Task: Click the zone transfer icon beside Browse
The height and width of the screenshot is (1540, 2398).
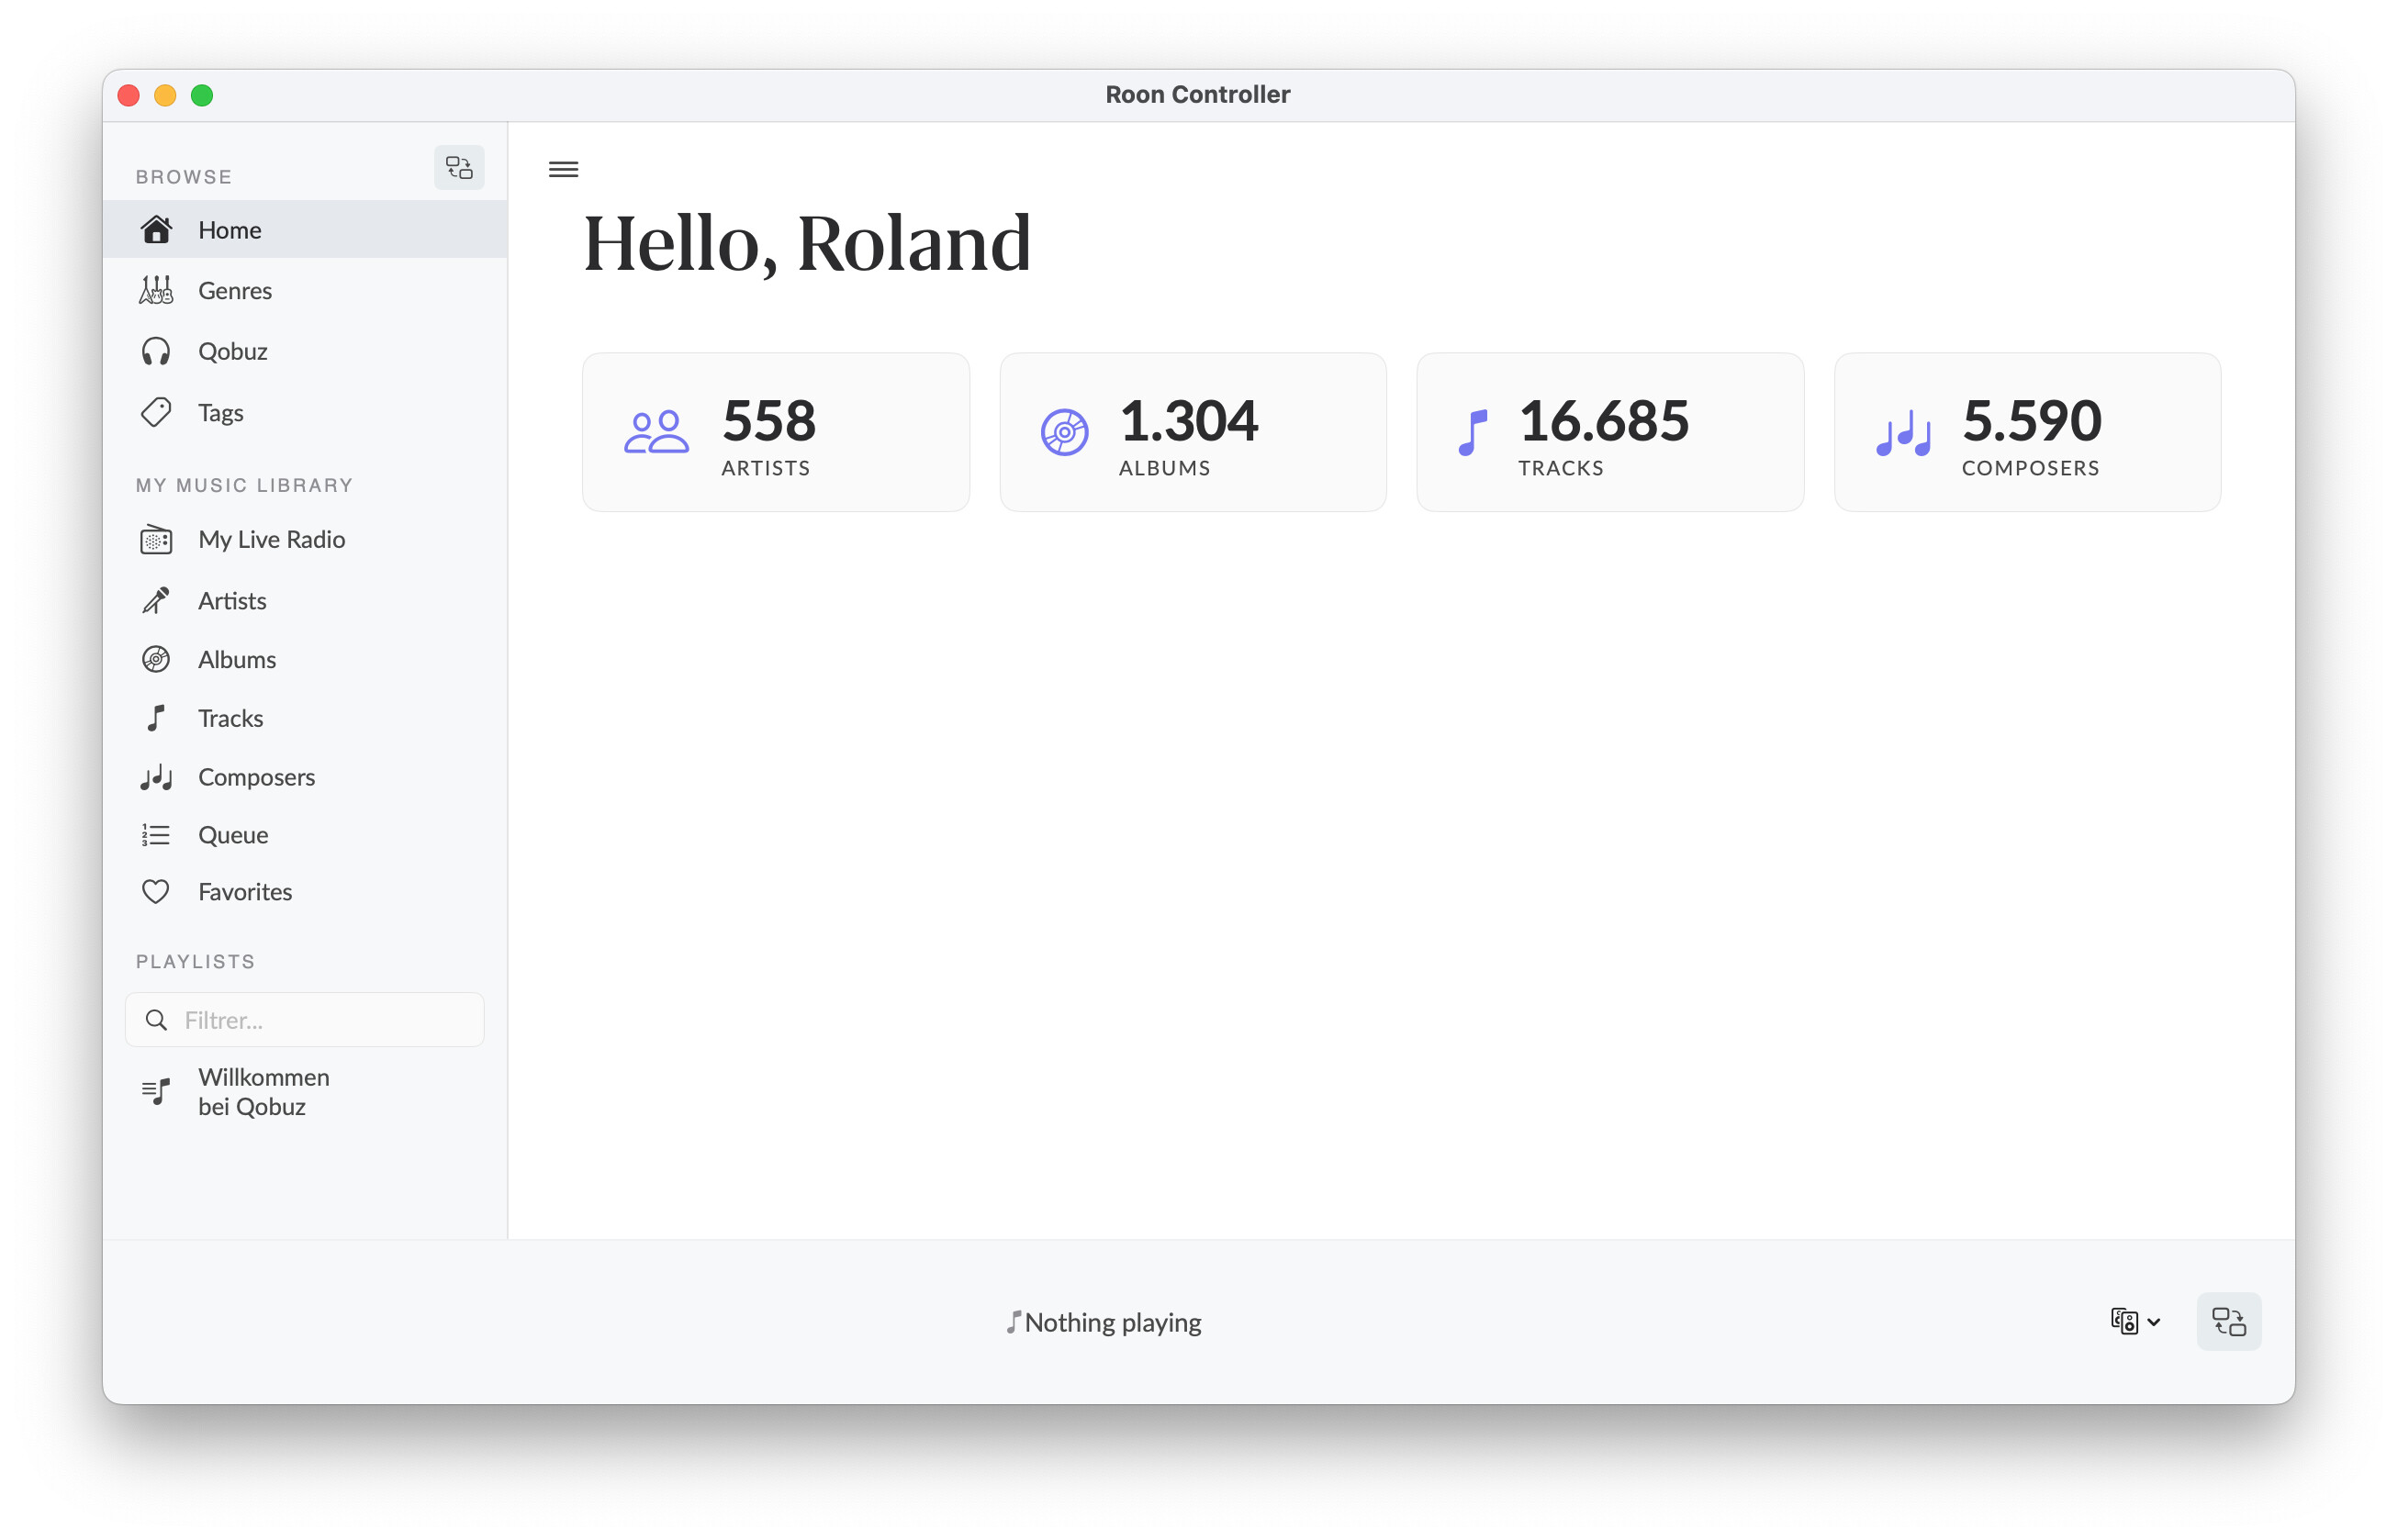Action: click(459, 167)
